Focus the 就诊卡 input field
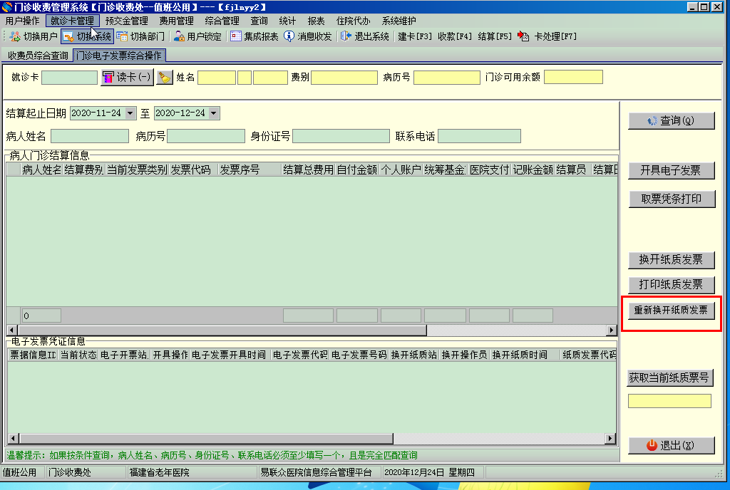This screenshot has height=490, width=730. [x=69, y=77]
